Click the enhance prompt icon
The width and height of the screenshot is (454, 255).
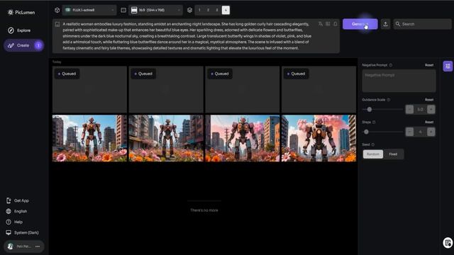click(328, 24)
